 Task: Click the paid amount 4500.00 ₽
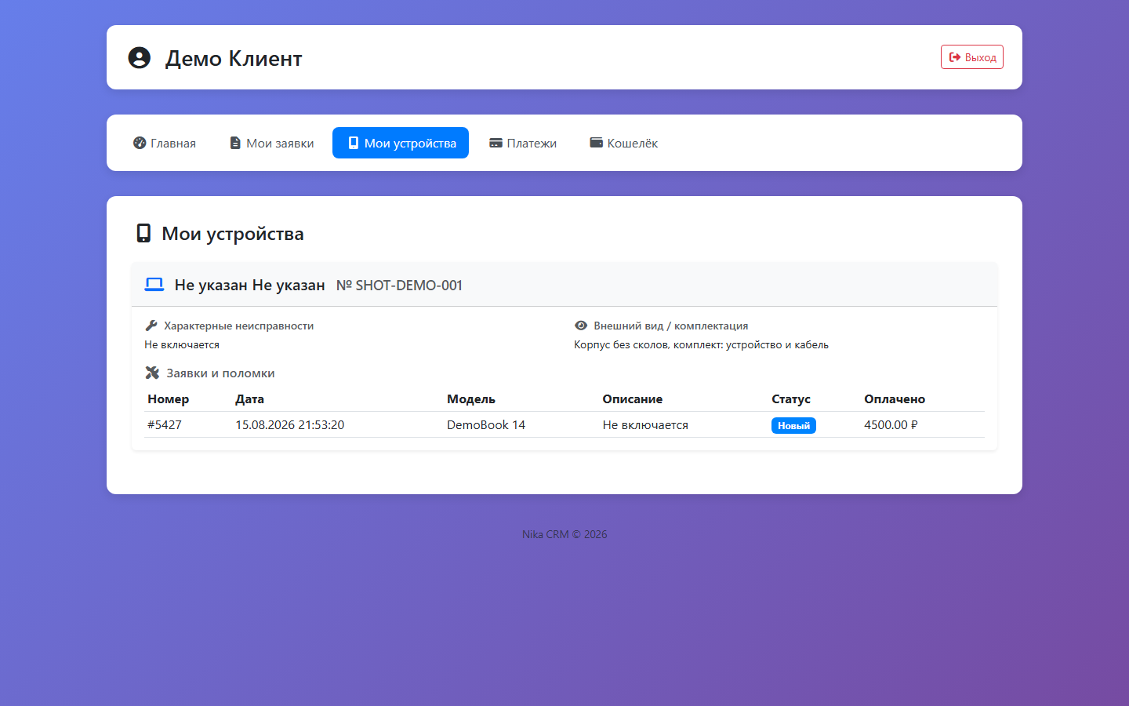(891, 424)
